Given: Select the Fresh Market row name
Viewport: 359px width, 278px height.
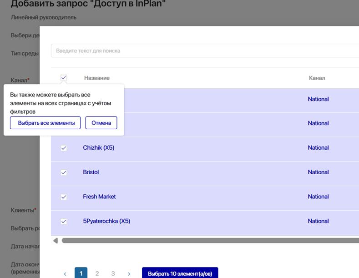Looking at the screenshot, I should point(99,197).
